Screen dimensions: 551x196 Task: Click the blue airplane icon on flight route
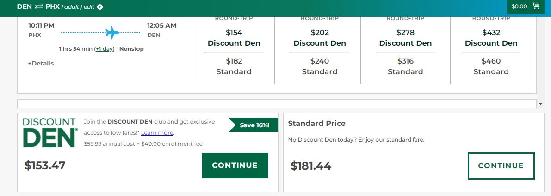[x=112, y=33]
